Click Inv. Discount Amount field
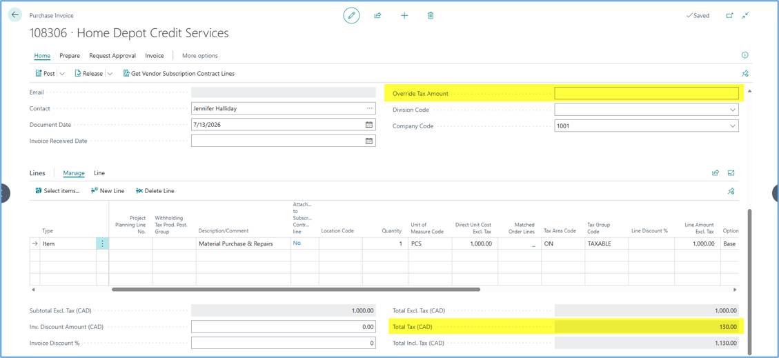This screenshot has width=779, height=358. (x=283, y=327)
